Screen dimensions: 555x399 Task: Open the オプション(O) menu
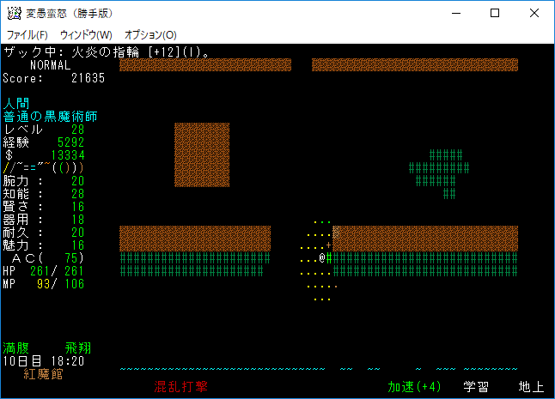tap(150, 35)
